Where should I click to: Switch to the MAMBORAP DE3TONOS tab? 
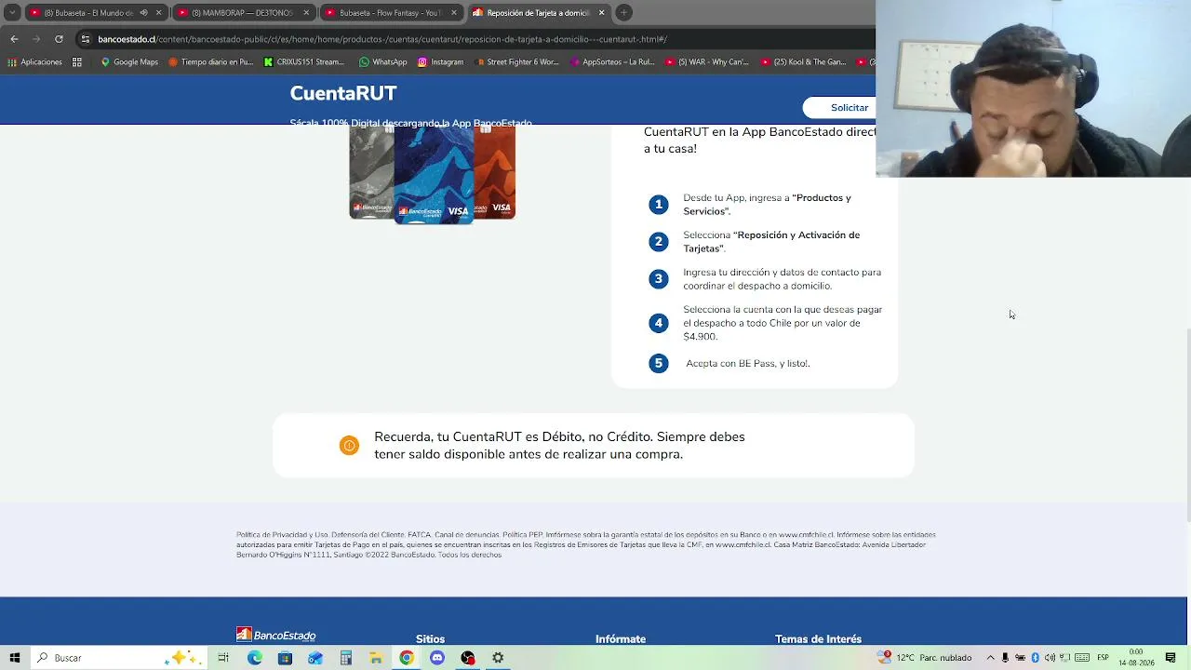(241, 13)
